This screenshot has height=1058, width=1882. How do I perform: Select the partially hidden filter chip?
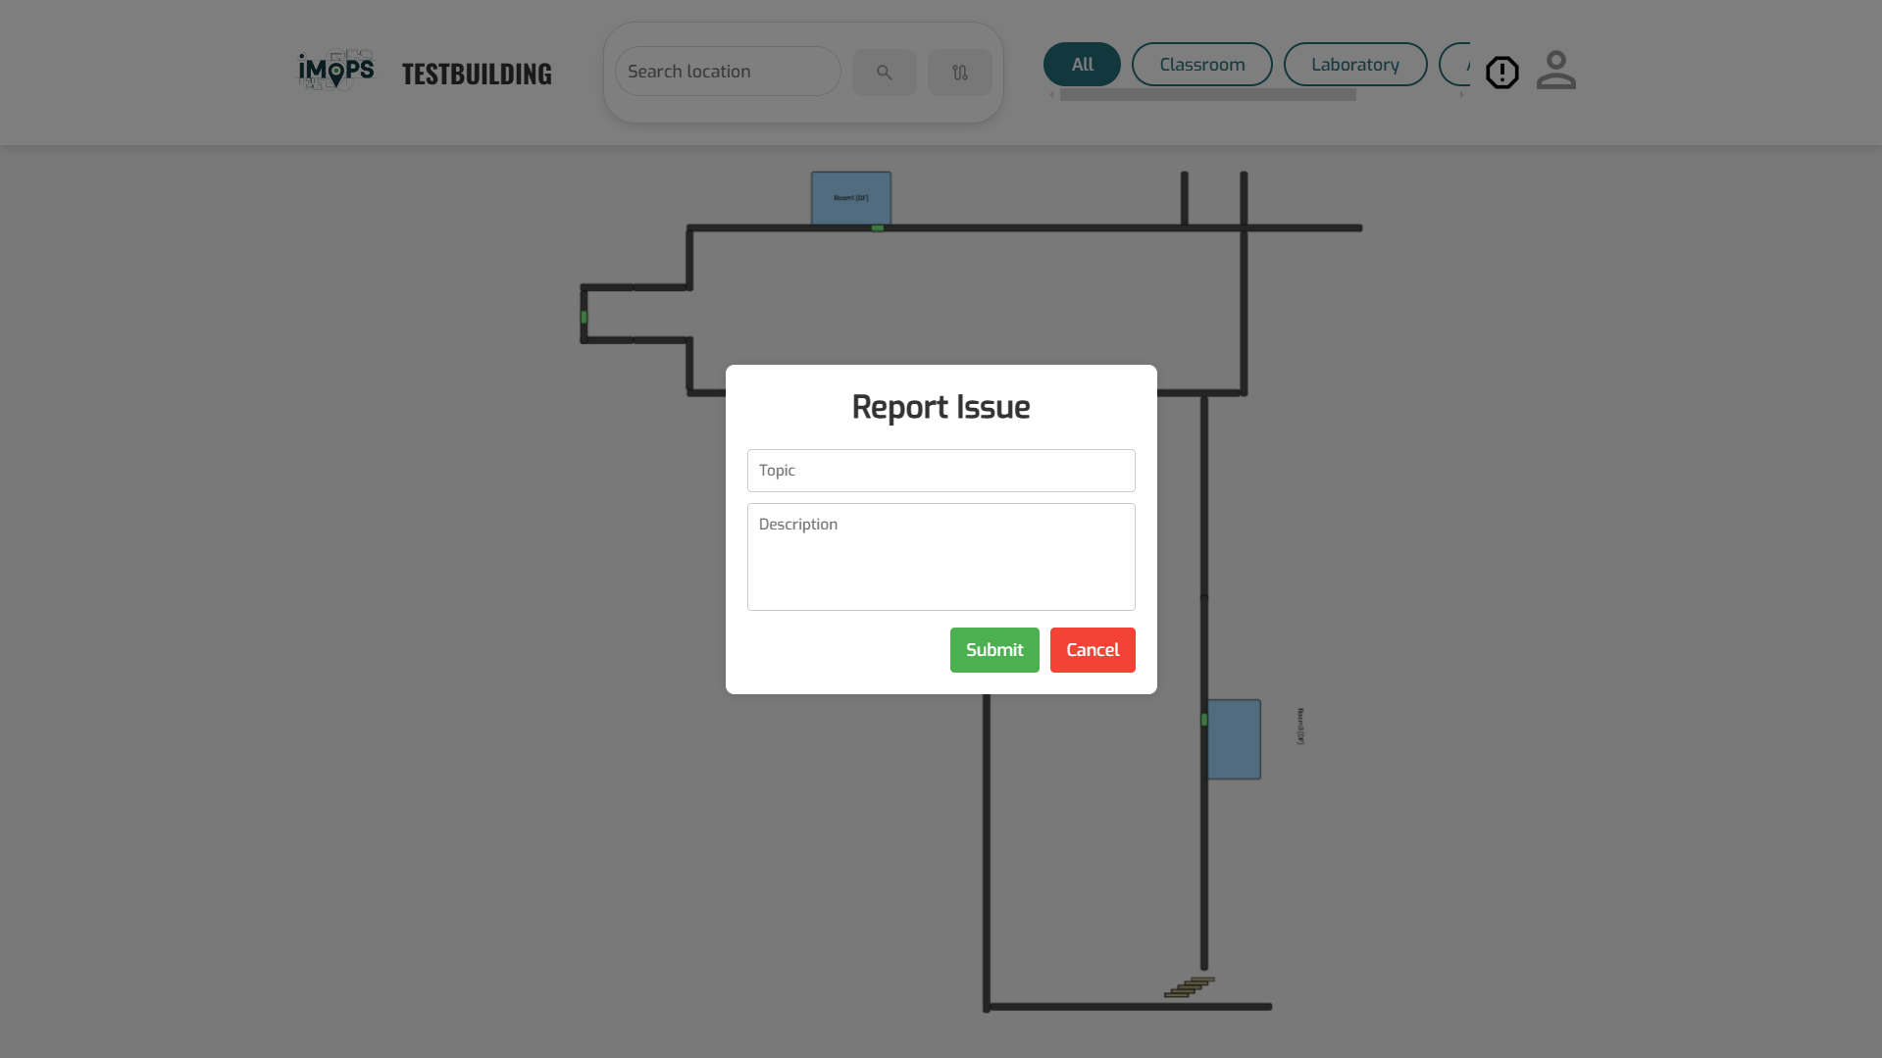pyautogui.click(x=1455, y=65)
